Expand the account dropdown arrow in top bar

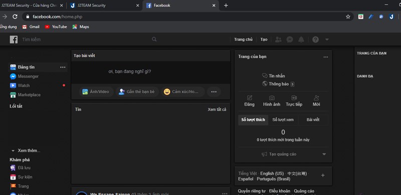pos(327,40)
